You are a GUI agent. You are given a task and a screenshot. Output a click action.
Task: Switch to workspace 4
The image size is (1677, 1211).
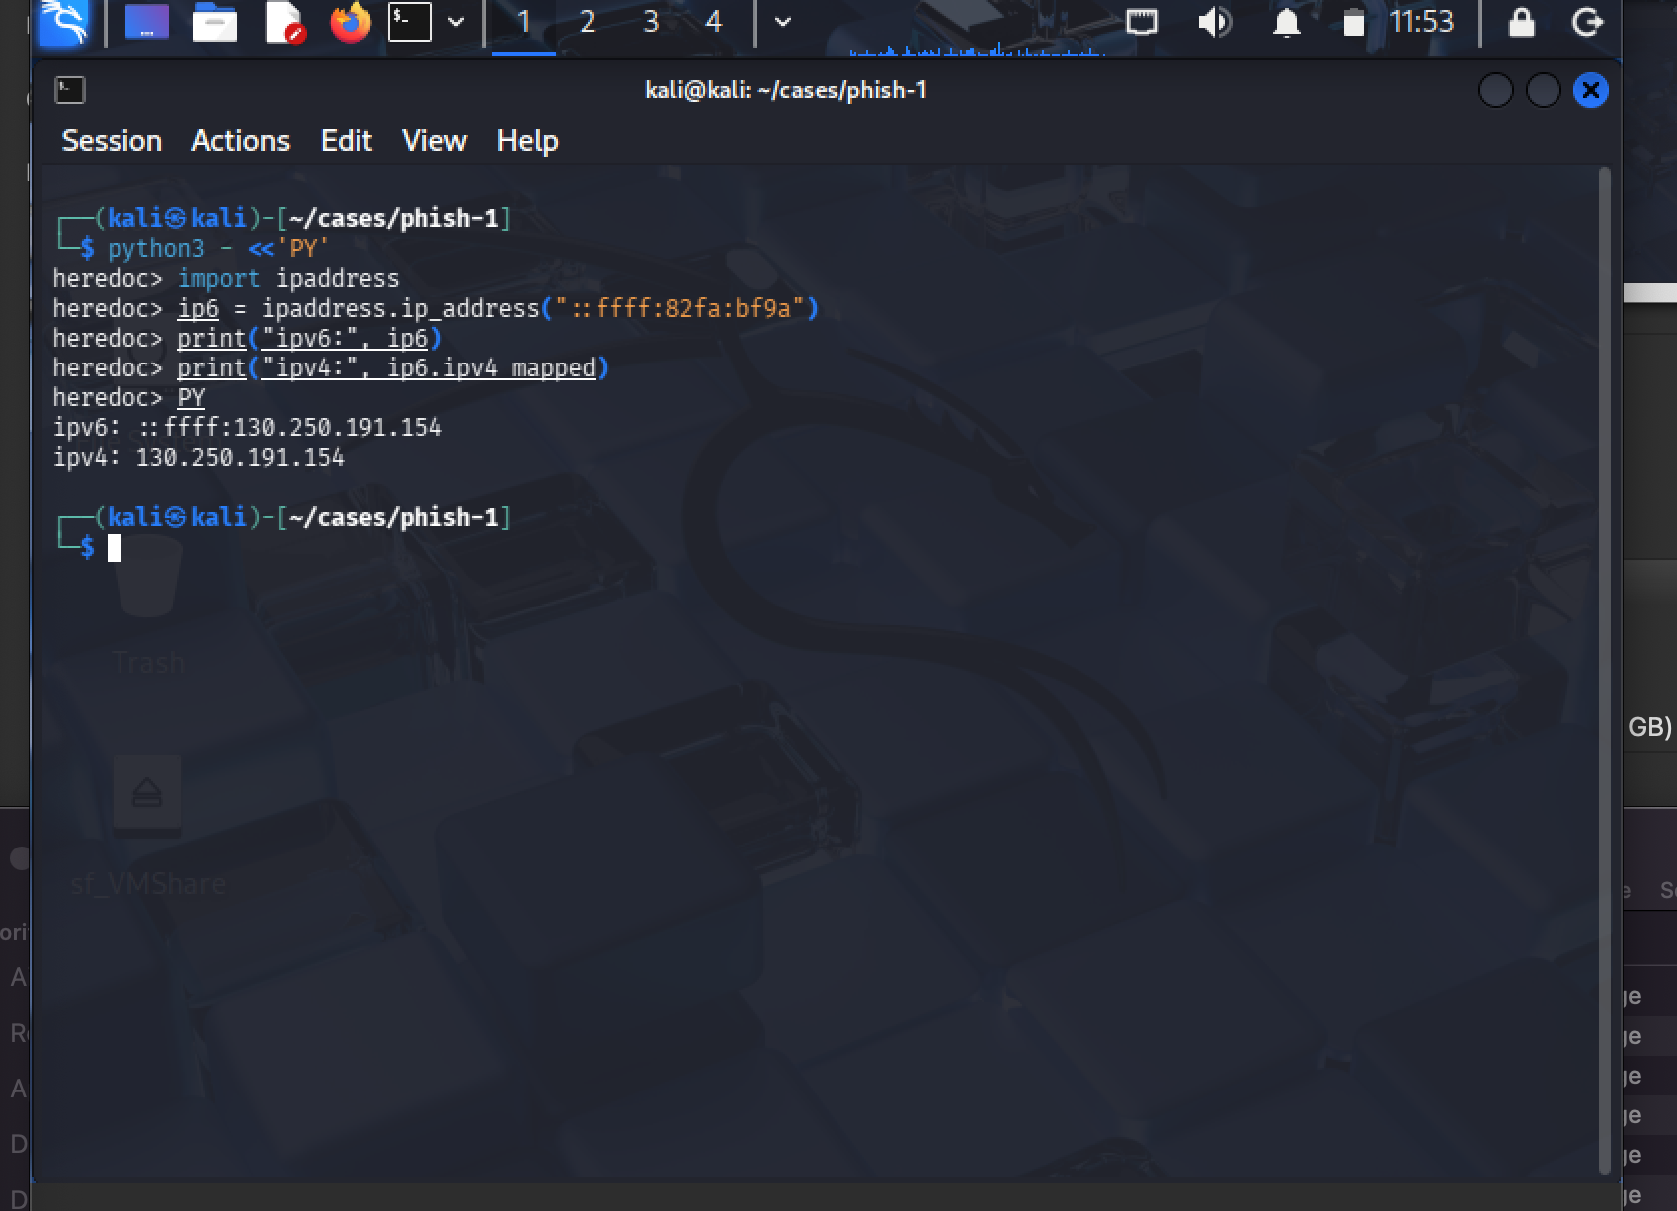[713, 22]
